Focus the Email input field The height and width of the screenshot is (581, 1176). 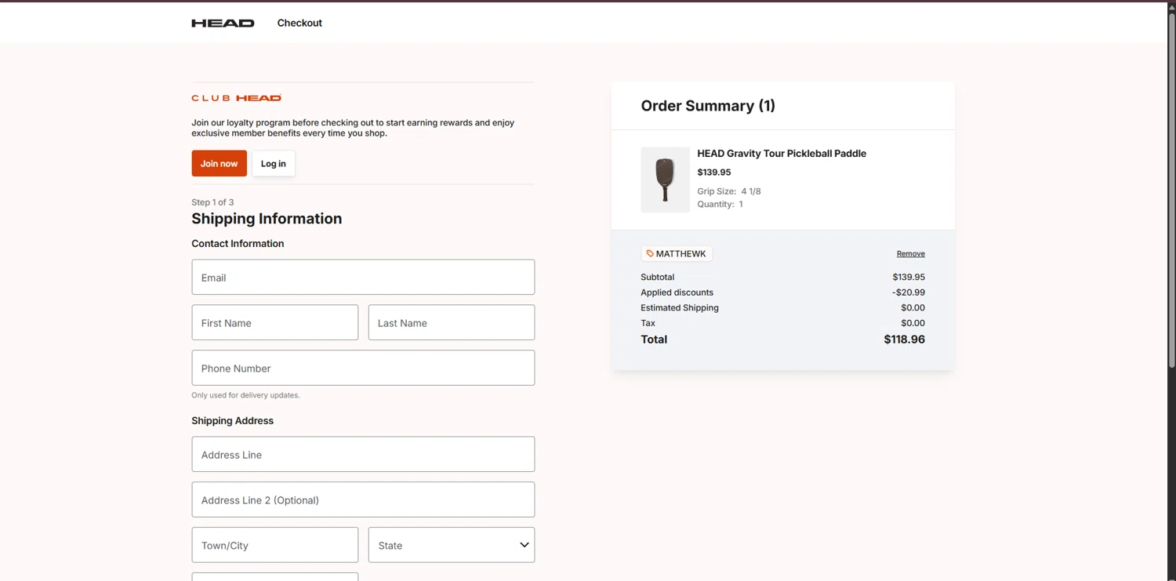pyautogui.click(x=363, y=278)
